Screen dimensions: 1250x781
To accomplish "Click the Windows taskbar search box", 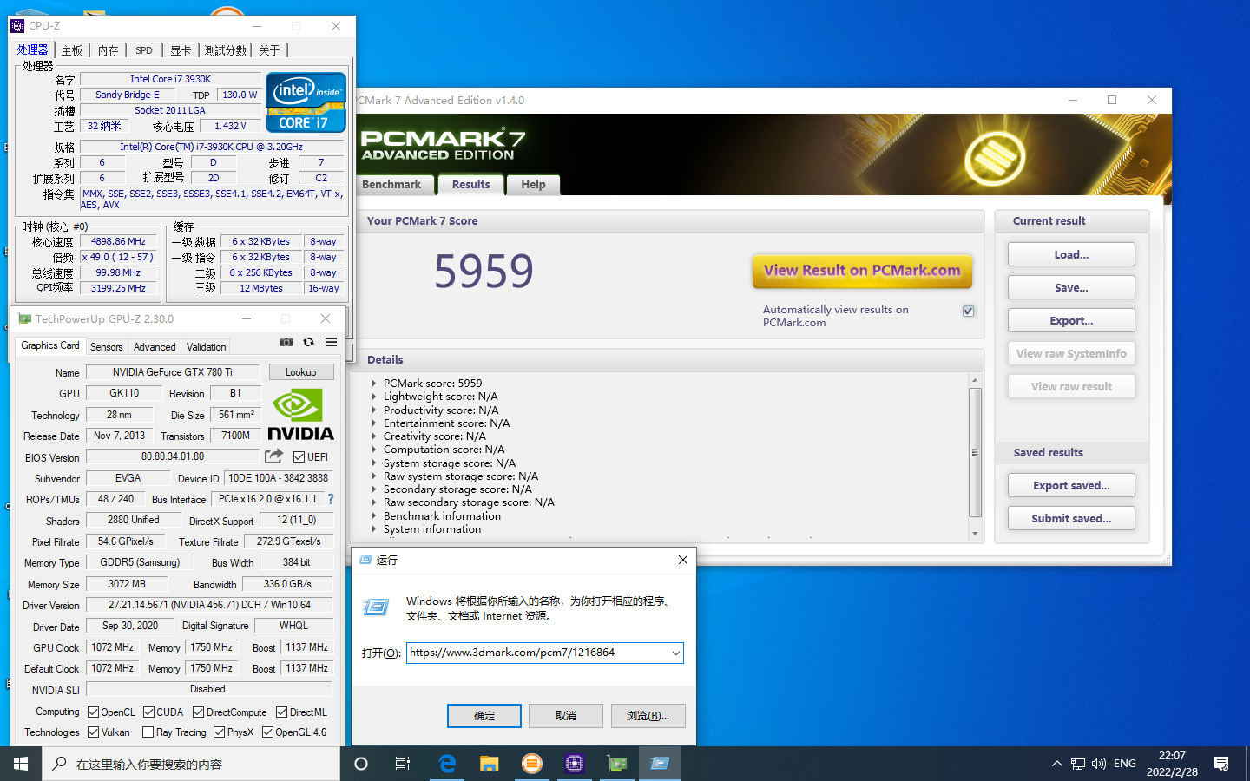I will coord(191,764).
